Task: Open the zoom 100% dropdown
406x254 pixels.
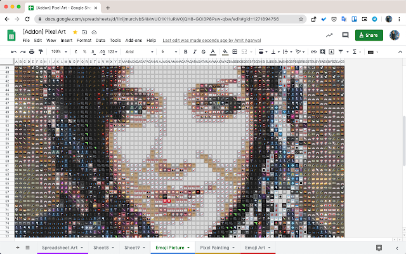Action: (x=59, y=52)
